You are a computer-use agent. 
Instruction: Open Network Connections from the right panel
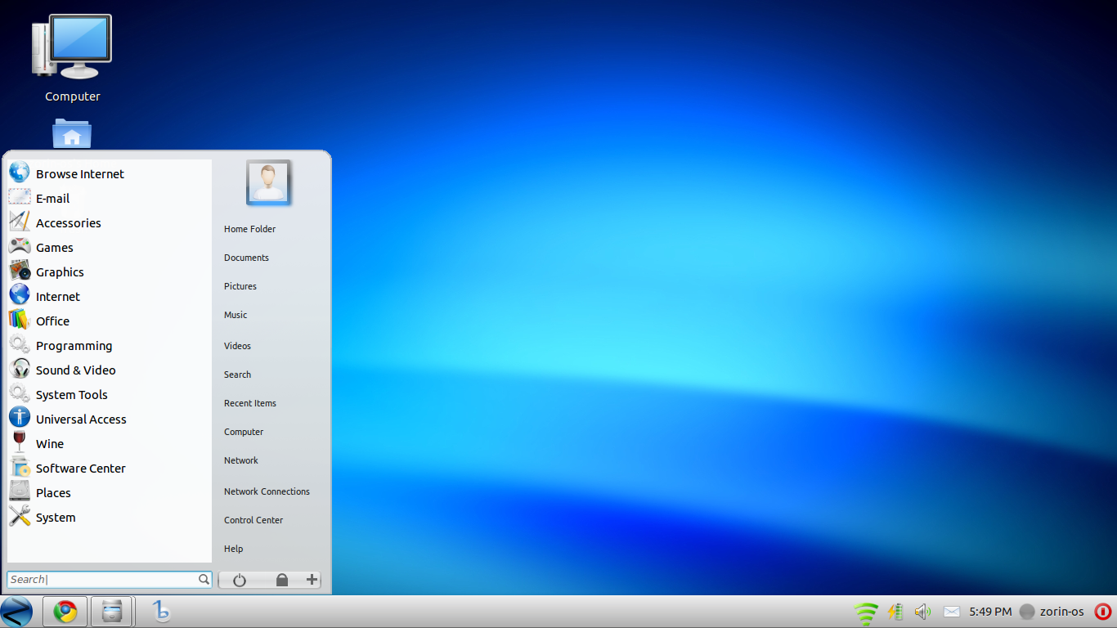pyautogui.click(x=267, y=491)
